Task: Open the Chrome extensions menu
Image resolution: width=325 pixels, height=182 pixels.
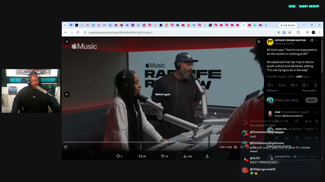Action: (298, 32)
